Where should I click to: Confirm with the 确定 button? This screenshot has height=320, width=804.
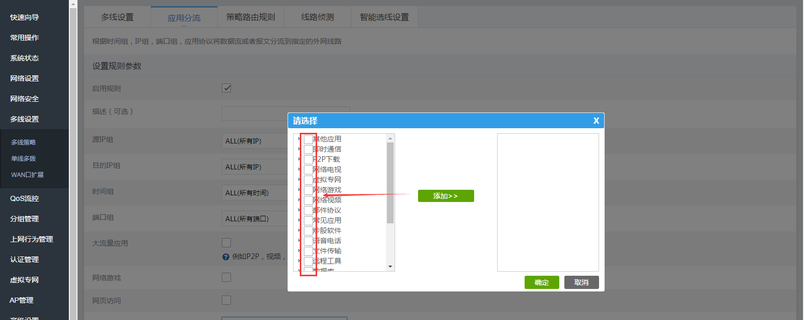pyautogui.click(x=541, y=282)
